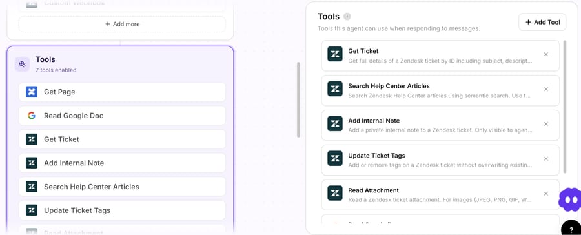The width and height of the screenshot is (581, 235).
Task: Remove the Get Ticket tool
Action: coord(545,54)
